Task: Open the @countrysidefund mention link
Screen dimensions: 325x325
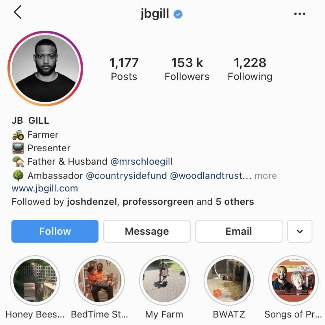Action: (x=126, y=176)
